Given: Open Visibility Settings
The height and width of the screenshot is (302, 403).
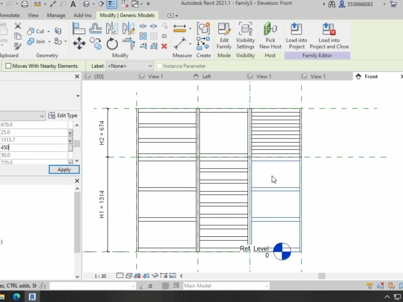Looking at the screenshot, I should (x=245, y=36).
